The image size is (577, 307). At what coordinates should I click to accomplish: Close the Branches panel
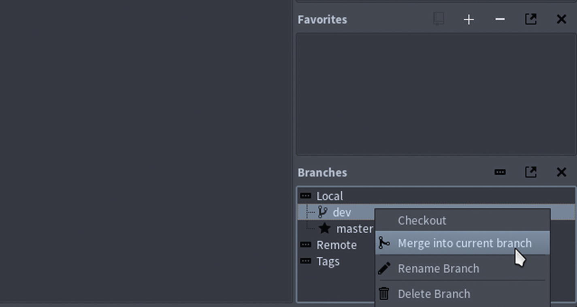tap(561, 172)
